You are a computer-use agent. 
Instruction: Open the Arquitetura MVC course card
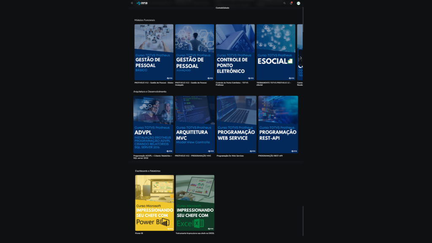195,124
